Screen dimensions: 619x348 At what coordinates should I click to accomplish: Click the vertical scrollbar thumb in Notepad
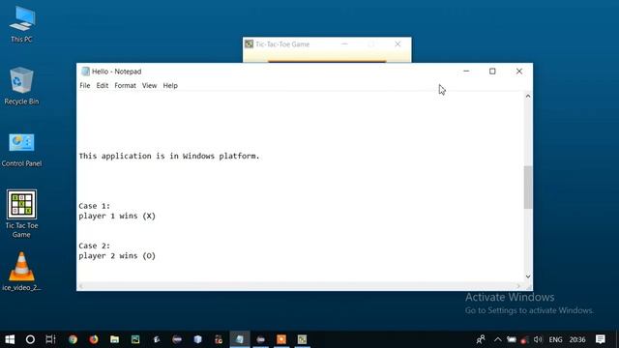528,188
